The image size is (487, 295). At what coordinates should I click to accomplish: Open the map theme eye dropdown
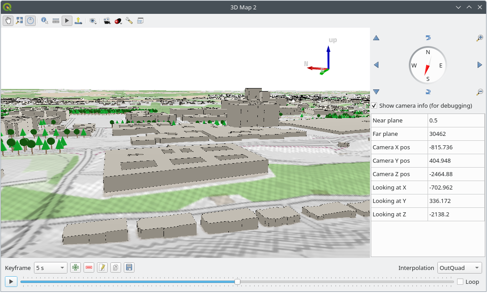tap(93, 21)
